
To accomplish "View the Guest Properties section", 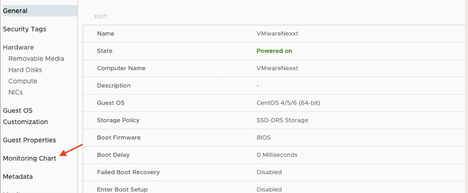I will [29, 140].
